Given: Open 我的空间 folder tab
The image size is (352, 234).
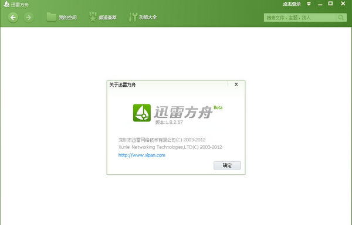Looking at the screenshot, I should point(62,17).
